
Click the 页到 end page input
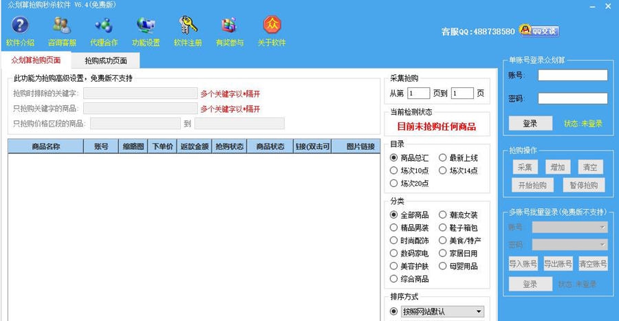(462, 93)
